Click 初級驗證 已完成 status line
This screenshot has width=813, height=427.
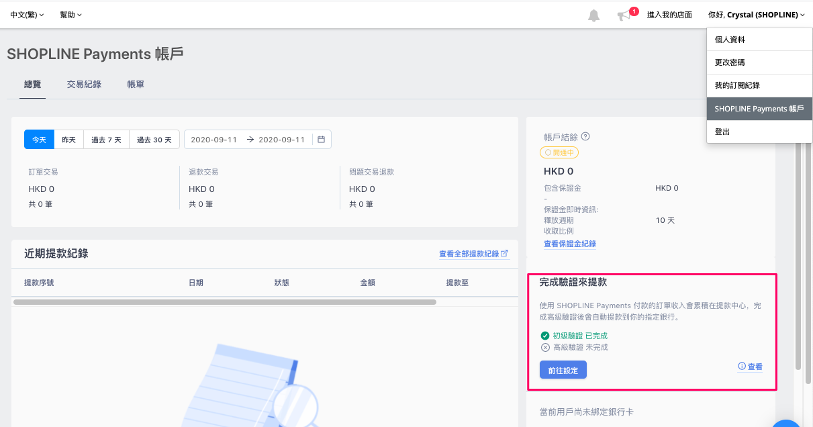(574, 336)
